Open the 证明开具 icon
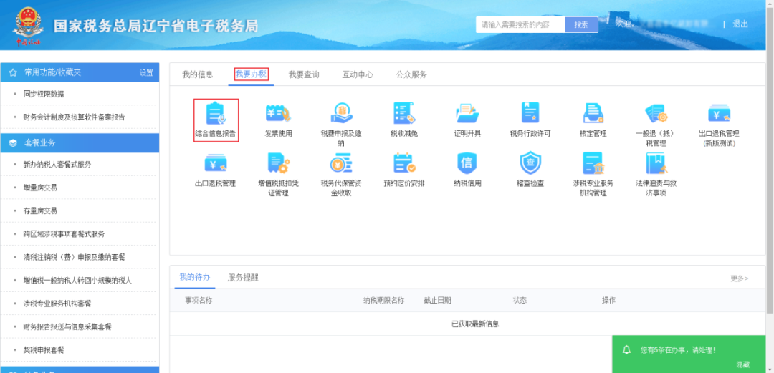774x373 pixels. (x=467, y=115)
